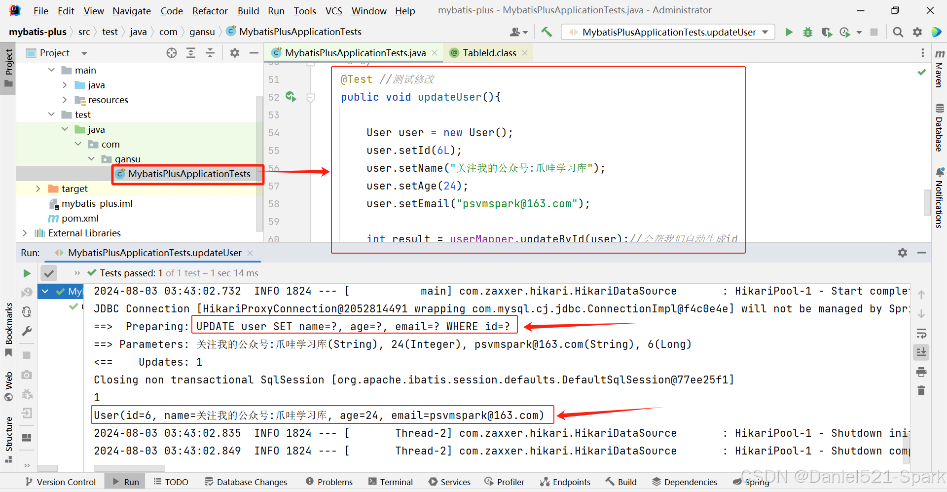The image size is (947, 492).
Task: Expand the target folder
Action: [38, 189]
